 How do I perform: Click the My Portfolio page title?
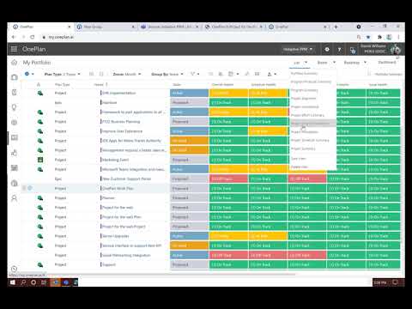coord(37,63)
